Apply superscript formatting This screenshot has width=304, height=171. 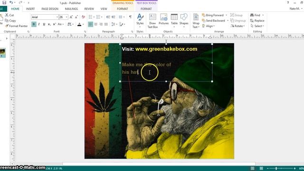pyautogui.click(x=54, y=24)
